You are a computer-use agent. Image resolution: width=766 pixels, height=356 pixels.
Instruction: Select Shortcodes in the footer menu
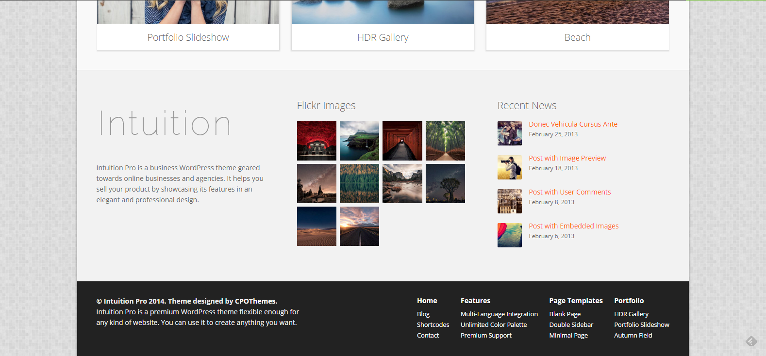pyautogui.click(x=433, y=325)
